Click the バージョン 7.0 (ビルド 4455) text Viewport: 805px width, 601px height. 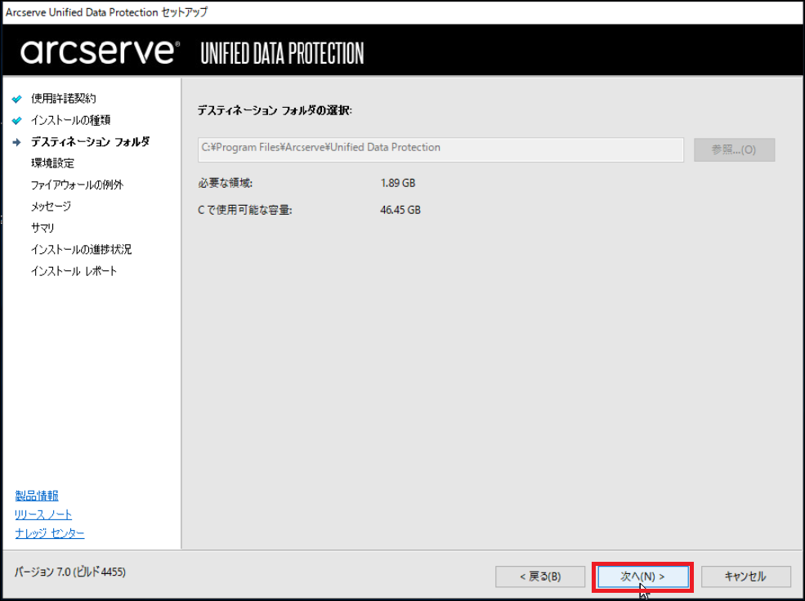click(x=69, y=572)
